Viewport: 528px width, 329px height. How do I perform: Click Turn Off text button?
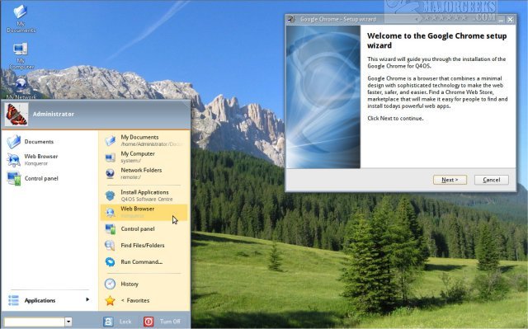[x=170, y=322]
